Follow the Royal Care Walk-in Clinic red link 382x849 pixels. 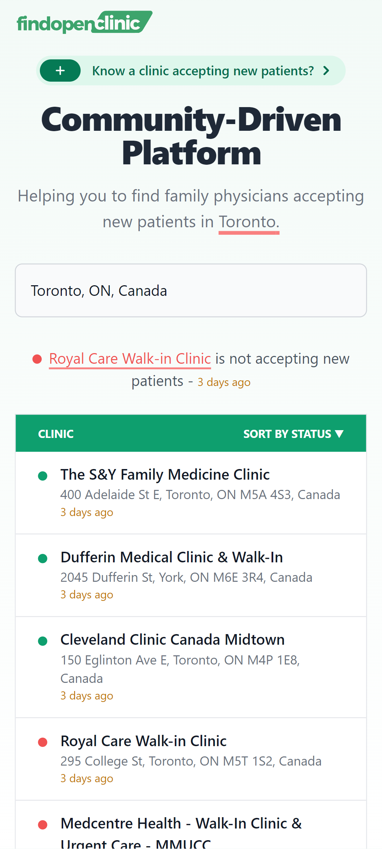(130, 359)
